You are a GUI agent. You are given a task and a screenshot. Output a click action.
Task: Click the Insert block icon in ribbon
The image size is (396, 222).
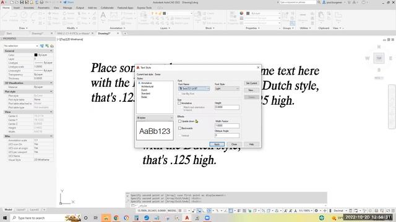click(x=198, y=17)
